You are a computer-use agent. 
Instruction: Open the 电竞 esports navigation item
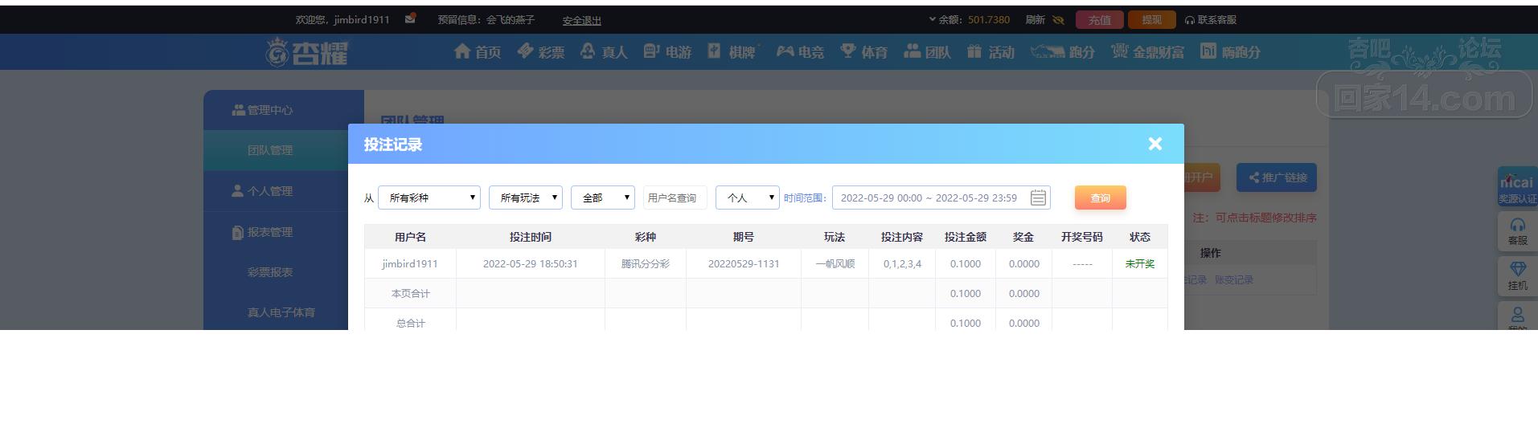click(800, 51)
